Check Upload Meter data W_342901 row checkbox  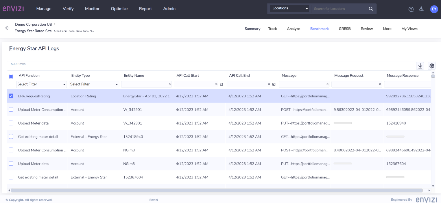click(11, 123)
